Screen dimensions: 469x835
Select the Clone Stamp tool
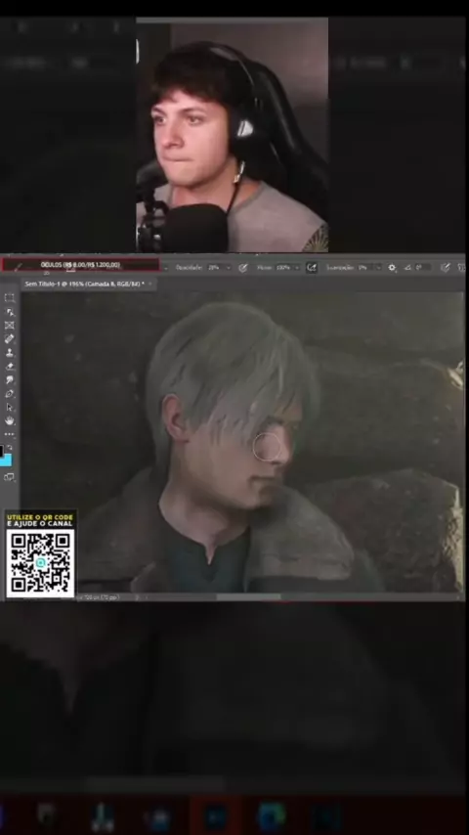click(x=9, y=353)
